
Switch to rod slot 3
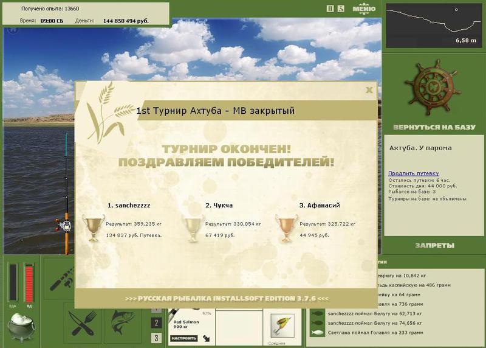156,338
